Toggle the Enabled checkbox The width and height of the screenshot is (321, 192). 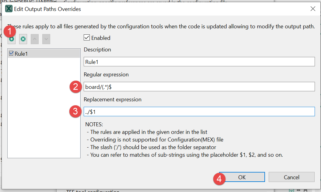tap(87, 38)
